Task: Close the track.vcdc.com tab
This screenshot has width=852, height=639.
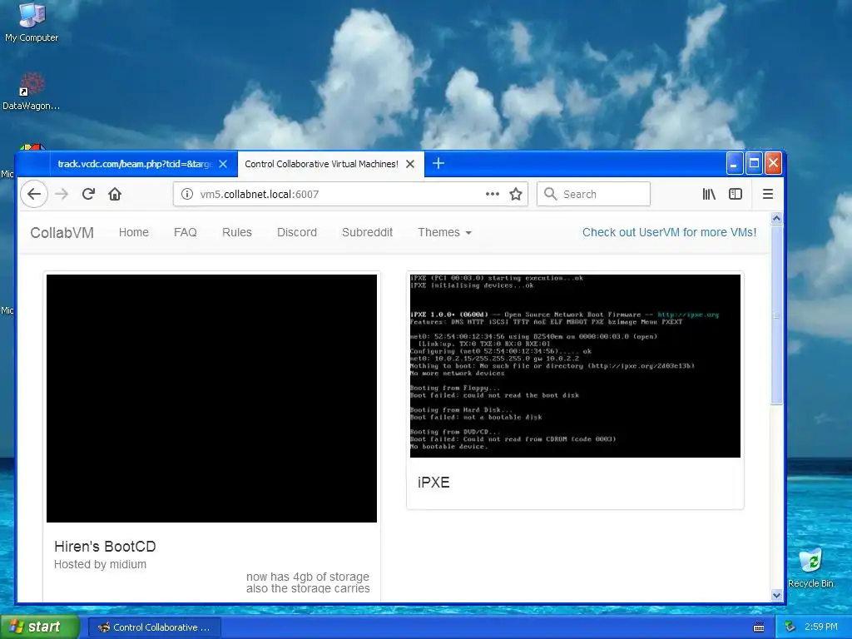Action: pos(223,164)
